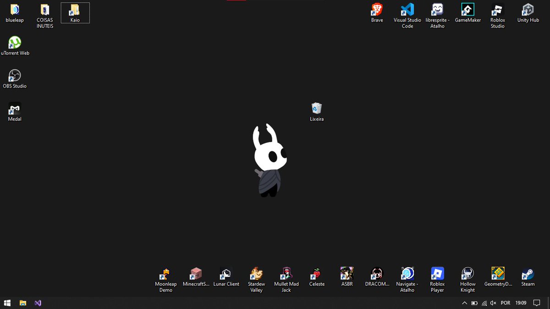Open the Start menu
The width and height of the screenshot is (550, 309).
point(7,303)
